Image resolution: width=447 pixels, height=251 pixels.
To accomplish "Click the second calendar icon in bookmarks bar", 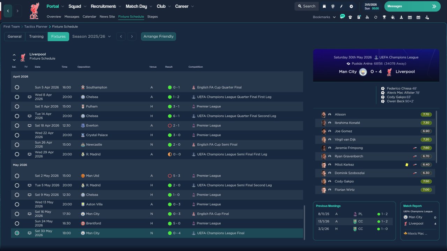I will point(418,17).
